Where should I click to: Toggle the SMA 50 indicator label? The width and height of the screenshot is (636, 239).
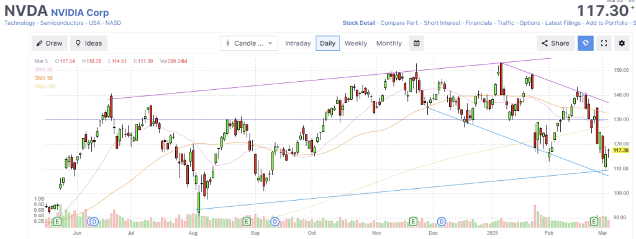pos(43,78)
